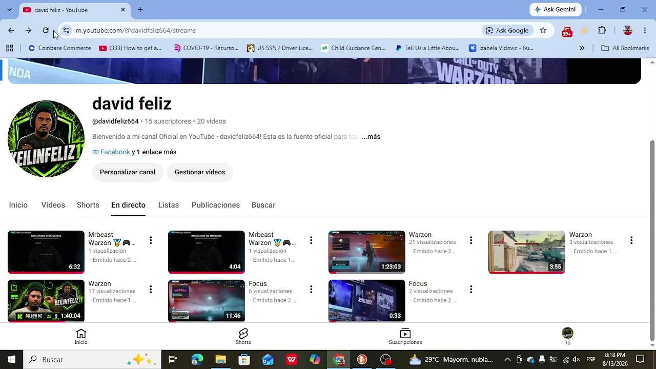Open the tab search dropdown arrow

point(9,10)
